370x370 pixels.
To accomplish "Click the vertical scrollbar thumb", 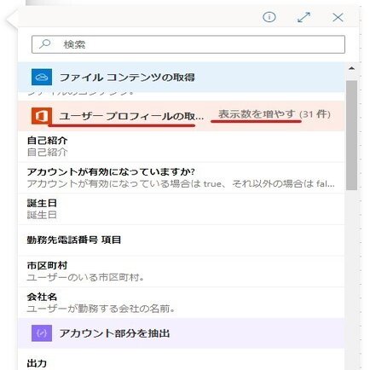I will tap(351, 135).
